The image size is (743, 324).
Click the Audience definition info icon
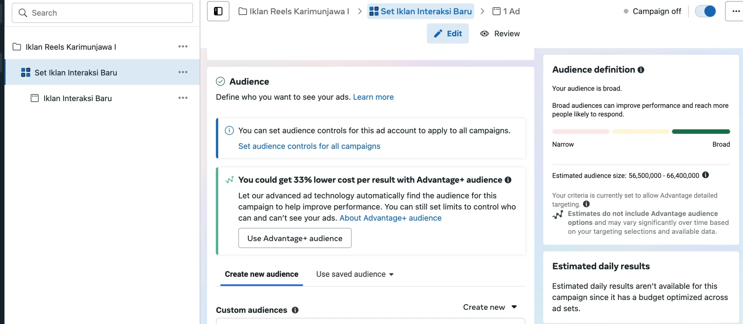tap(641, 70)
